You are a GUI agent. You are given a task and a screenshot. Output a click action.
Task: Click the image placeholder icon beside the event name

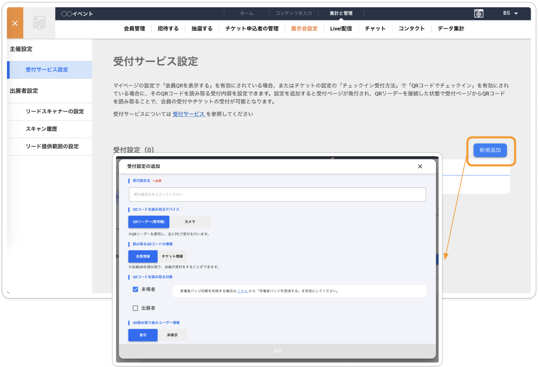click(x=39, y=23)
